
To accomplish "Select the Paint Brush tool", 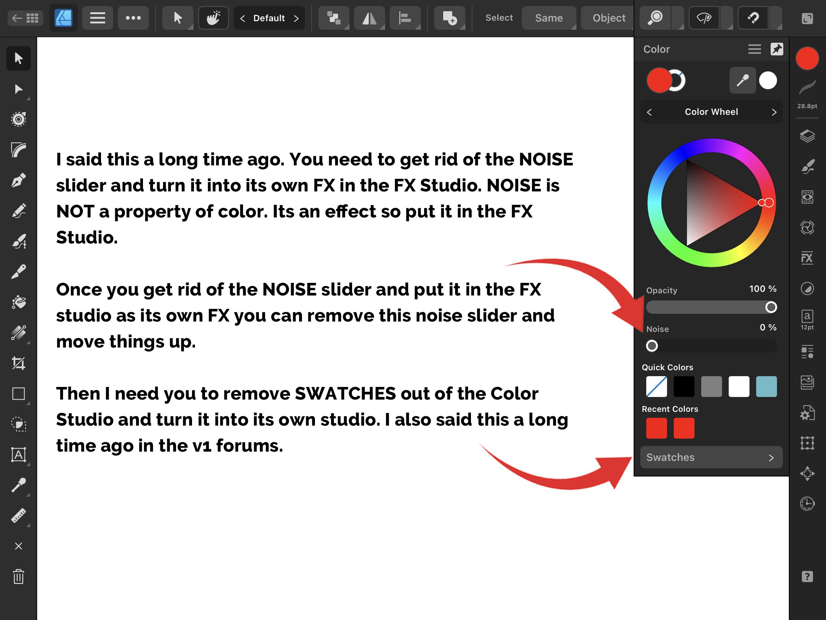I will [18, 272].
